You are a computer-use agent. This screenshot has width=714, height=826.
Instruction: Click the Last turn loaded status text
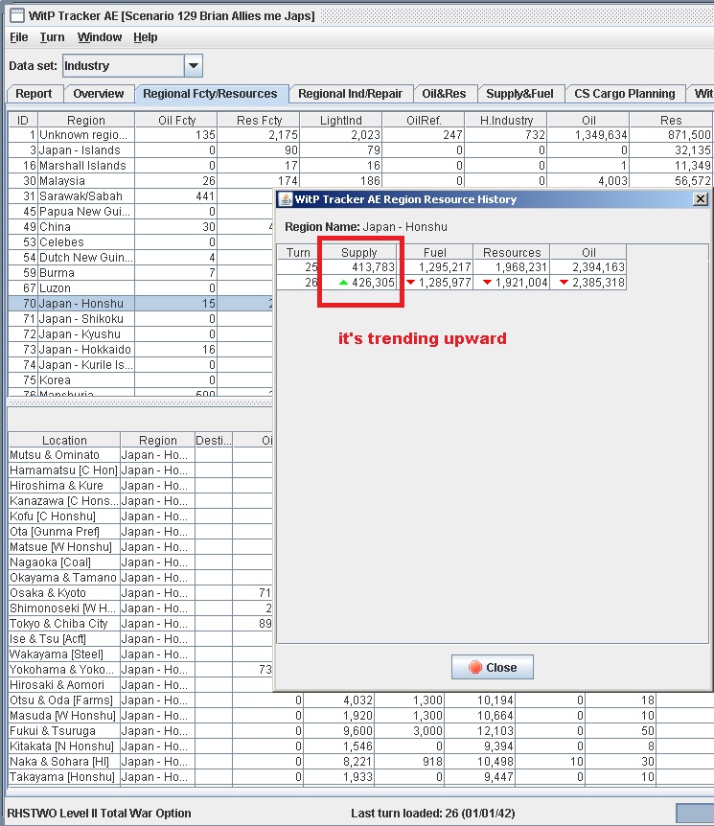(432, 813)
